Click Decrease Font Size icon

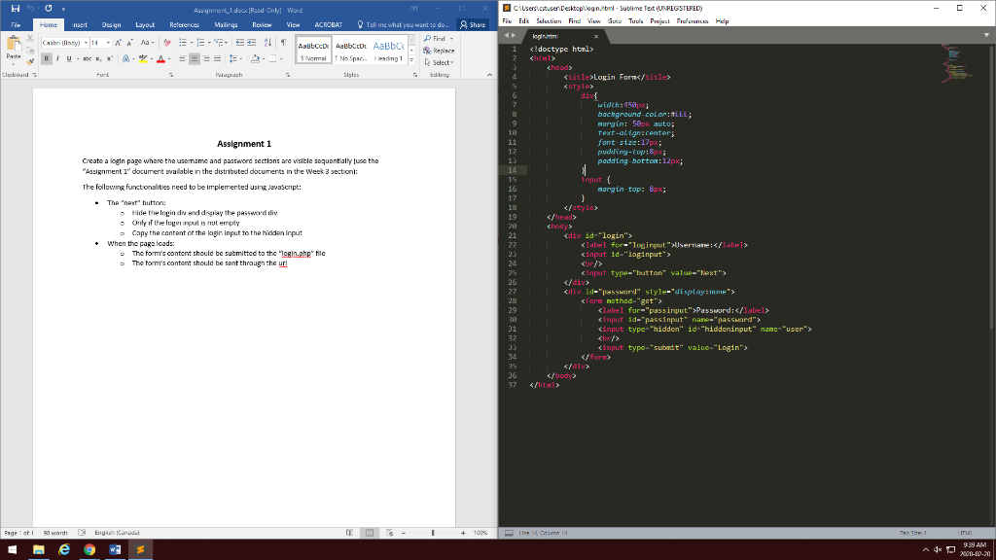[x=129, y=43]
